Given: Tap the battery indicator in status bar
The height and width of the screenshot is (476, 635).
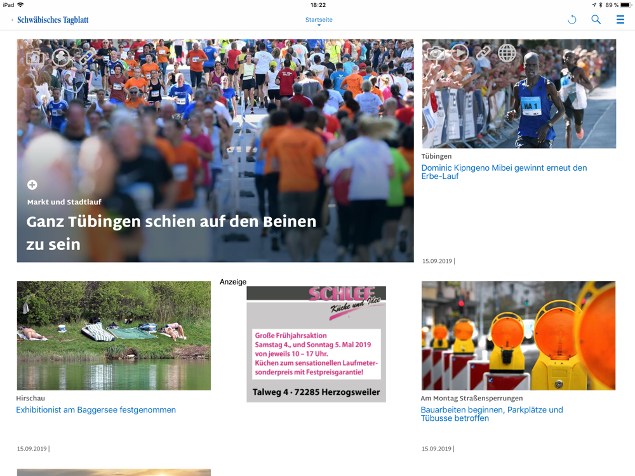Looking at the screenshot, I should [x=626, y=5].
